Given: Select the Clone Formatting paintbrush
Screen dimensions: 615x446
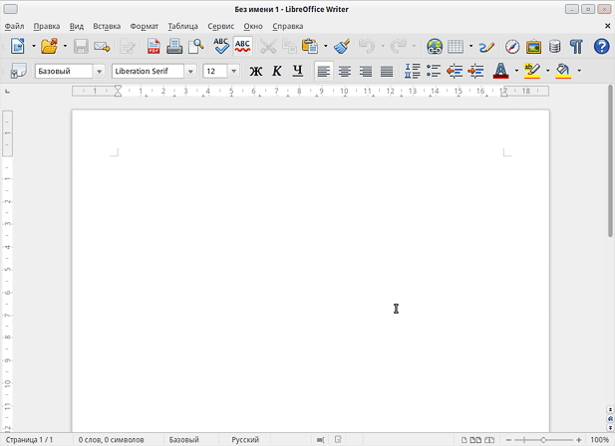Looking at the screenshot, I should point(342,46).
